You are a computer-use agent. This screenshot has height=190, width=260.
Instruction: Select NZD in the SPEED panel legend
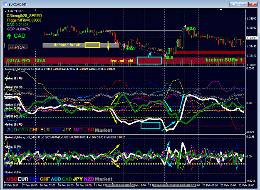tap(89, 179)
